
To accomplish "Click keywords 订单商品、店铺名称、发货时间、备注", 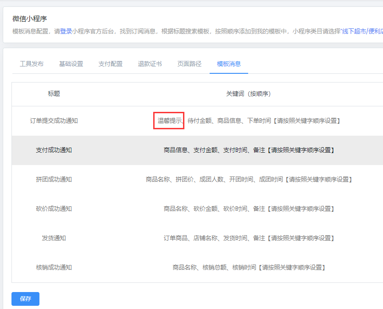I will click(x=249, y=238).
